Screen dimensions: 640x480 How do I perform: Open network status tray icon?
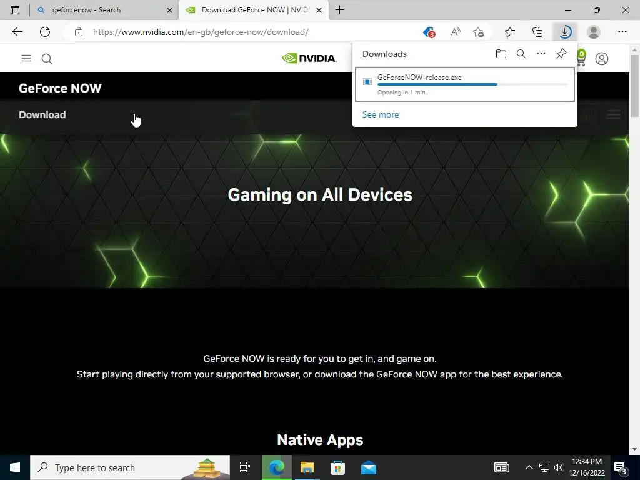[544, 467]
